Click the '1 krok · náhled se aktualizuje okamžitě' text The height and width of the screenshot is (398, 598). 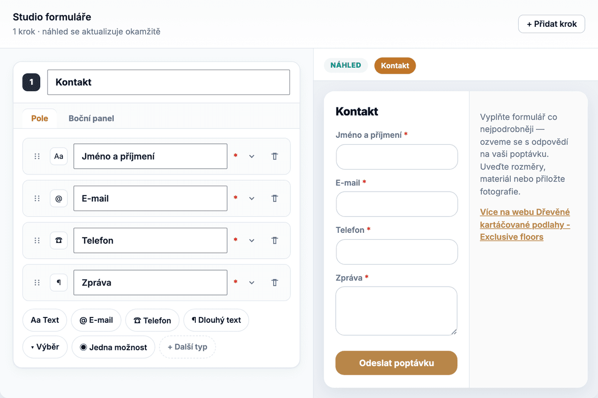point(87,31)
